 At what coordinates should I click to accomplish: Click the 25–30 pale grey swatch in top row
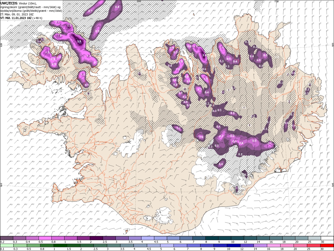314,238
